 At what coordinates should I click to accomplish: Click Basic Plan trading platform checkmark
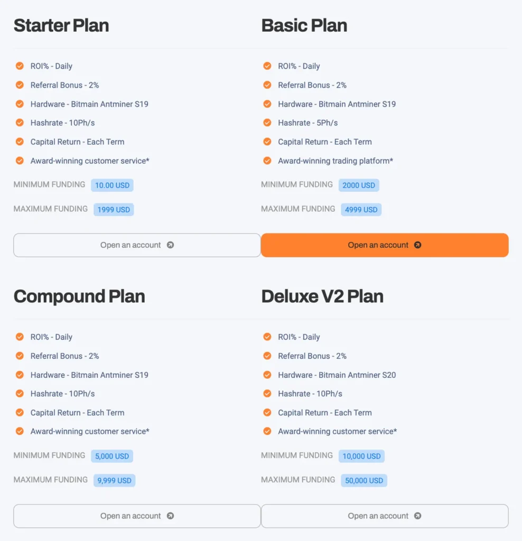point(267,161)
